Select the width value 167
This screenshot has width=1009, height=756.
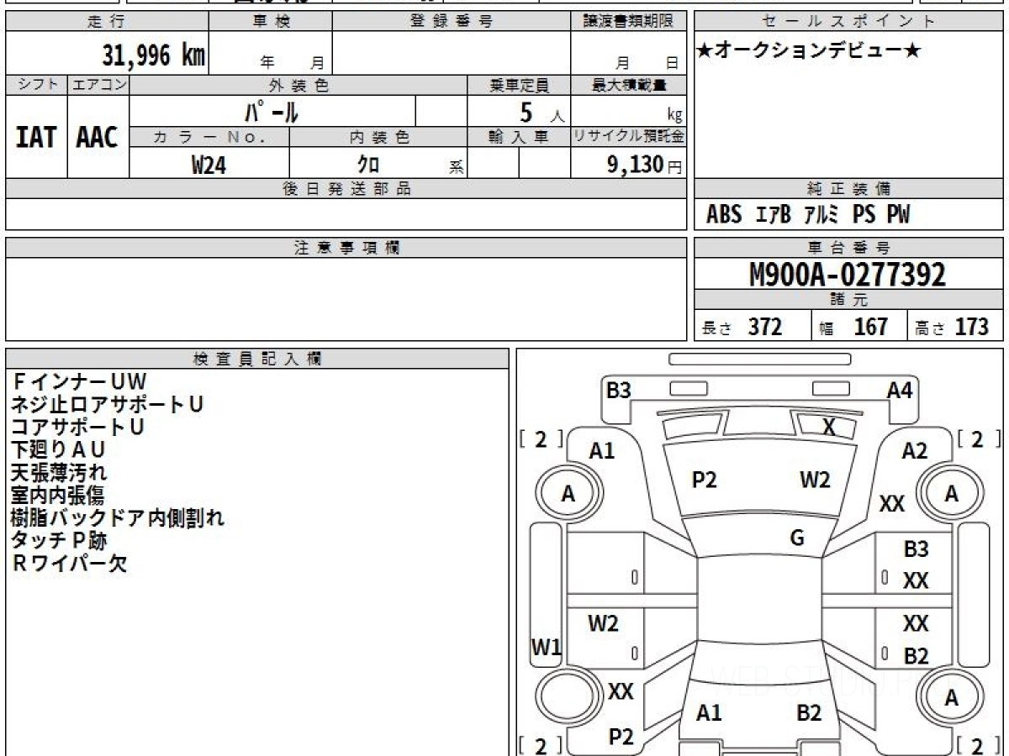pyautogui.click(x=871, y=327)
